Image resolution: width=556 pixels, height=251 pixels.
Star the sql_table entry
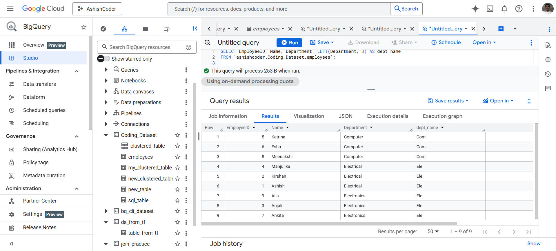click(177, 201)
